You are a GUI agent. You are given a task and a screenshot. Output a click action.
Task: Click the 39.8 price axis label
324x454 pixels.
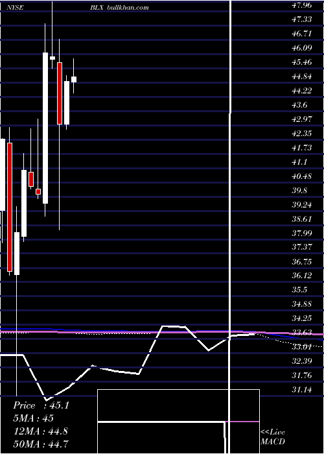pyautogui.click(x=299, y=191)
